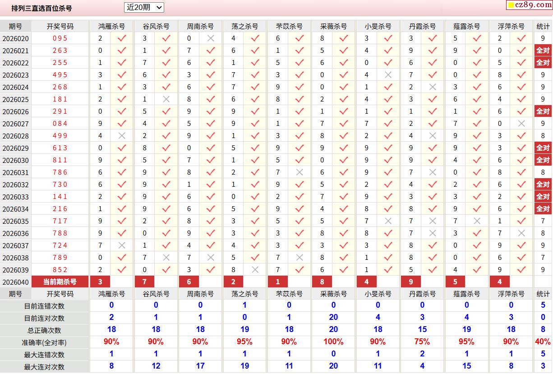Select the 鸿雁杀号 header at the table top

point(111,26)
